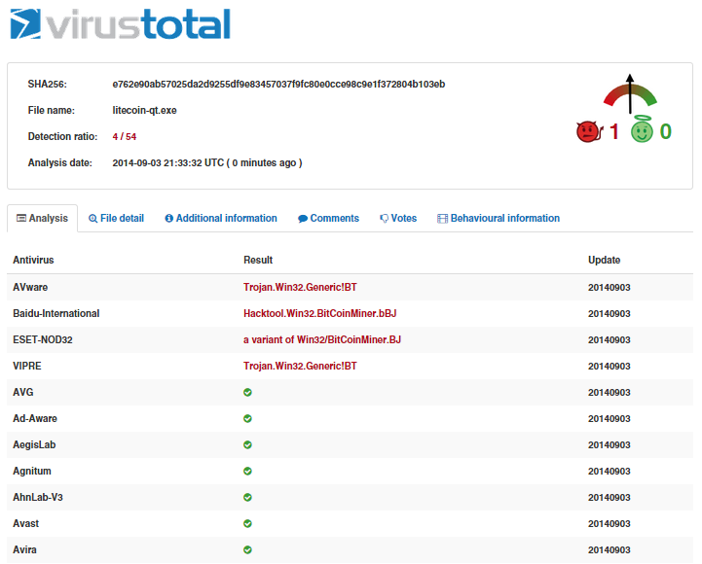The image size is (702, 564).
Task: Click the VirusTotal logo
Action: coord(120,24)
